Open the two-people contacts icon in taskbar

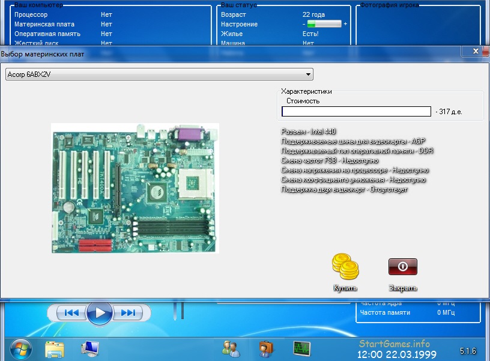pyautogui.click(x=231, y=348)
